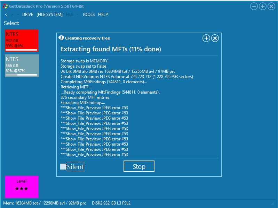This screenshot has height=208, width=278.
Task: Select the red 932 GB NTFS file system
Action: tap(22, 41)
